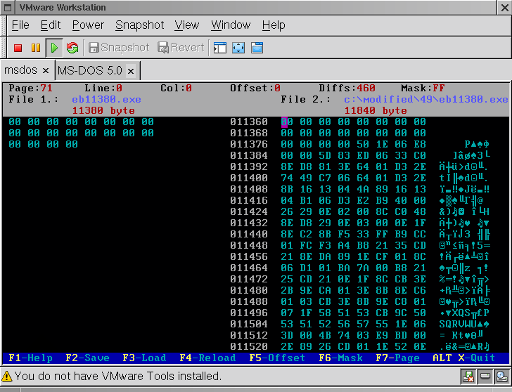Reset the virtual machine with the circular-arrows icon
Screen dimensions: 512x392
pos(72,48)
